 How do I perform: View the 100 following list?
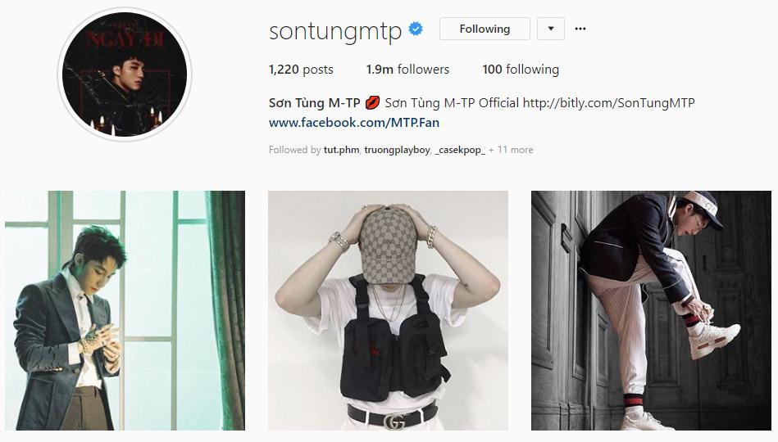tap(521, 70)
